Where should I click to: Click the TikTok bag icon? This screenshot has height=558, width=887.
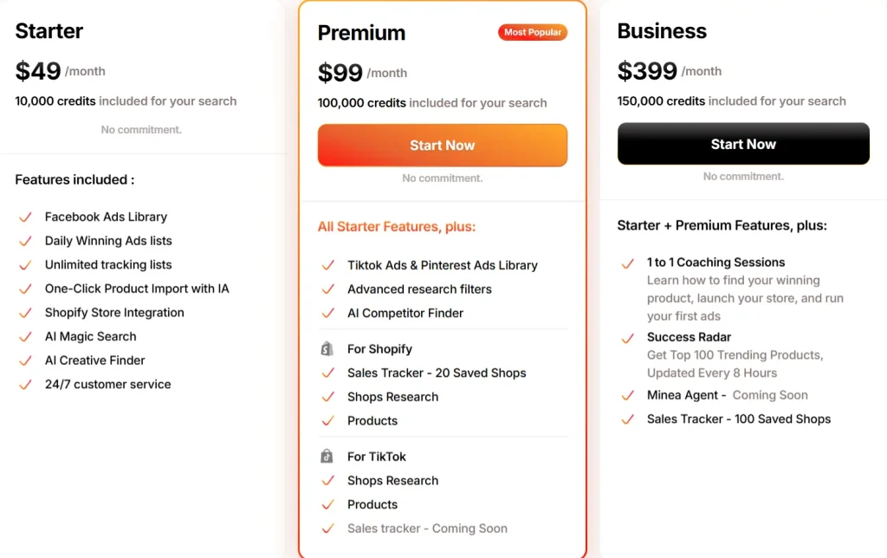pos(327,456)
